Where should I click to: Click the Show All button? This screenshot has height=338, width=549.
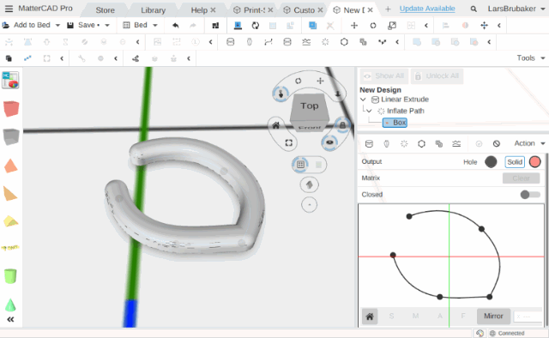[x=383, y=76]
